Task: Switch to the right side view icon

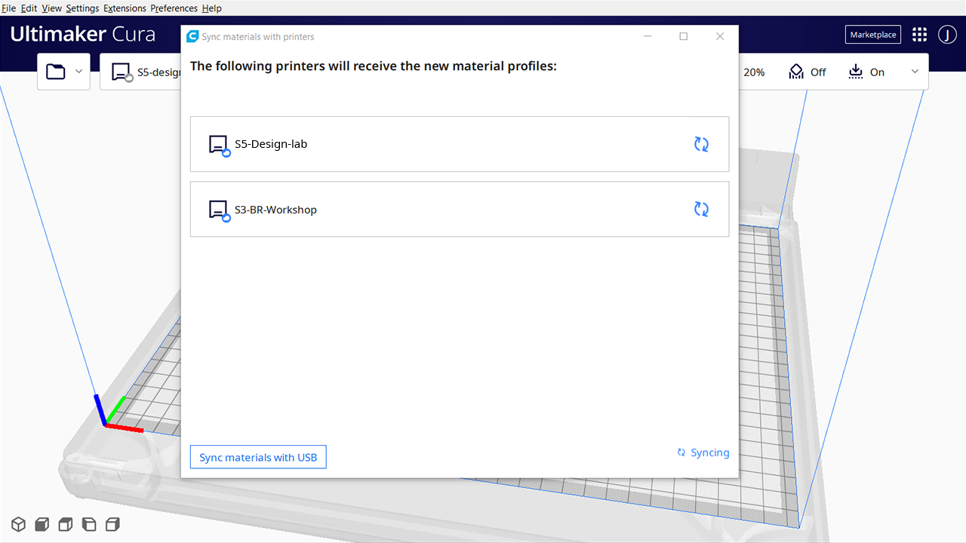Action: click(112, 524)
